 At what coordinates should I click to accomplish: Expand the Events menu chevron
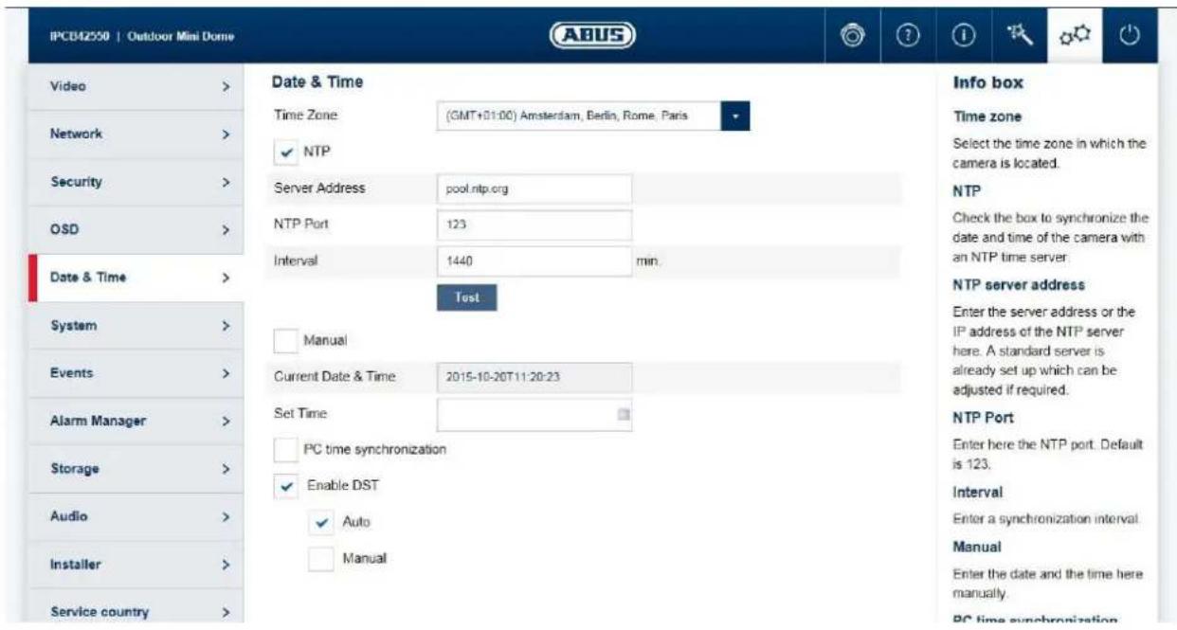click(226, 373)
